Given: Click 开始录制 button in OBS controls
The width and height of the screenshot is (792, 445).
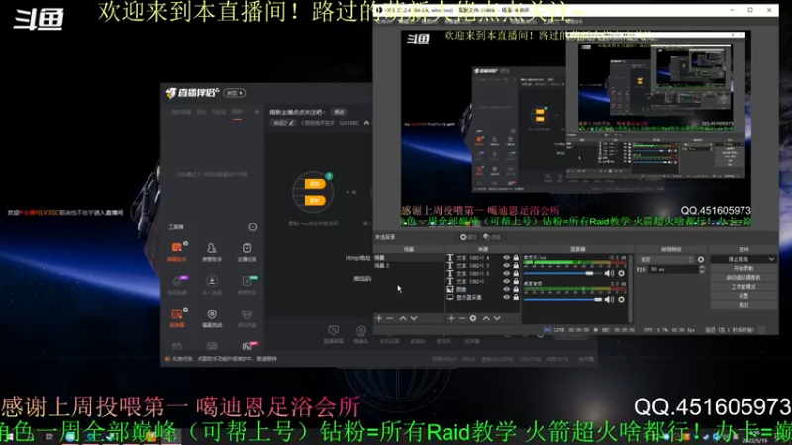Looking at the screenshot, I should [x=743, y=268].
